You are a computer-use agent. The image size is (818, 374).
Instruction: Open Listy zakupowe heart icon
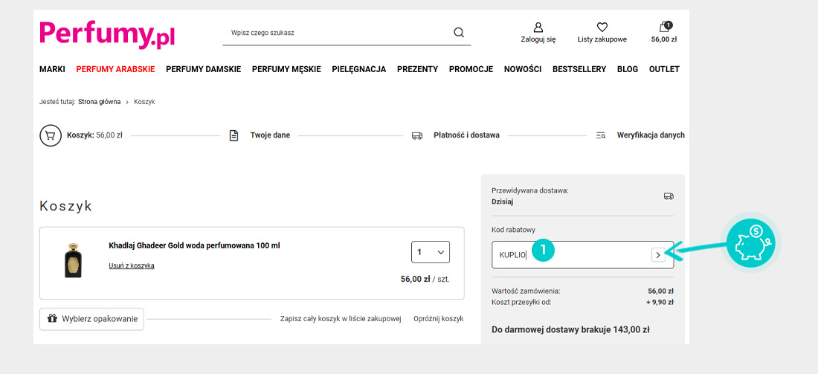point(602,27)
